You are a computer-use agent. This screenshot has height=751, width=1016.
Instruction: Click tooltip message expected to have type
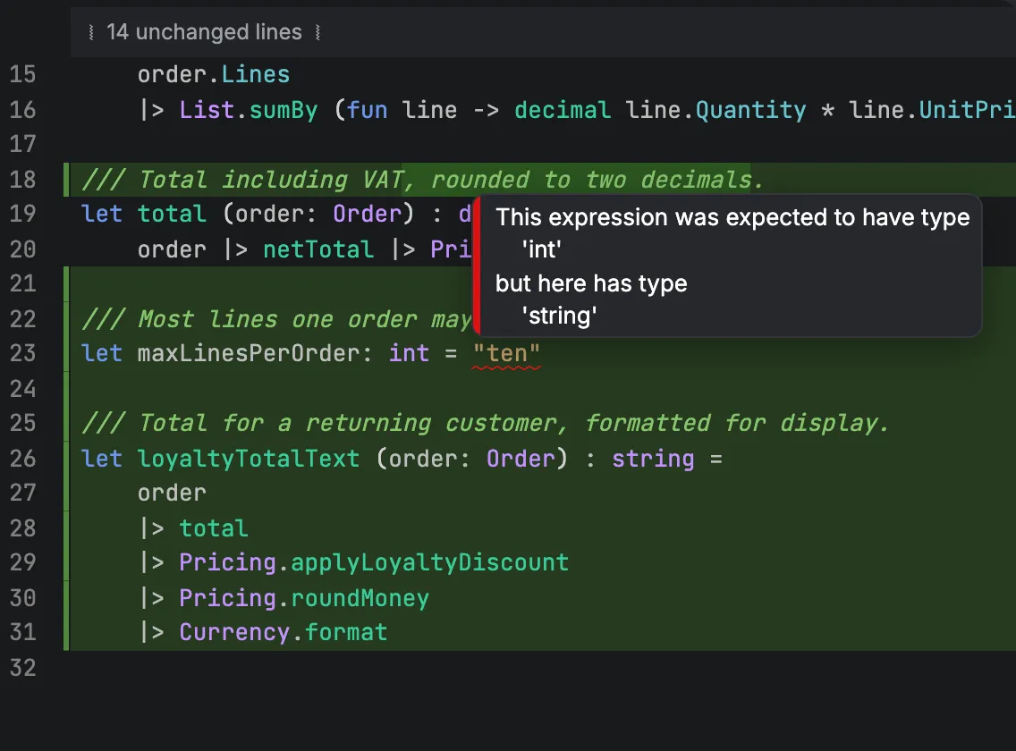(x=732, y=217)
